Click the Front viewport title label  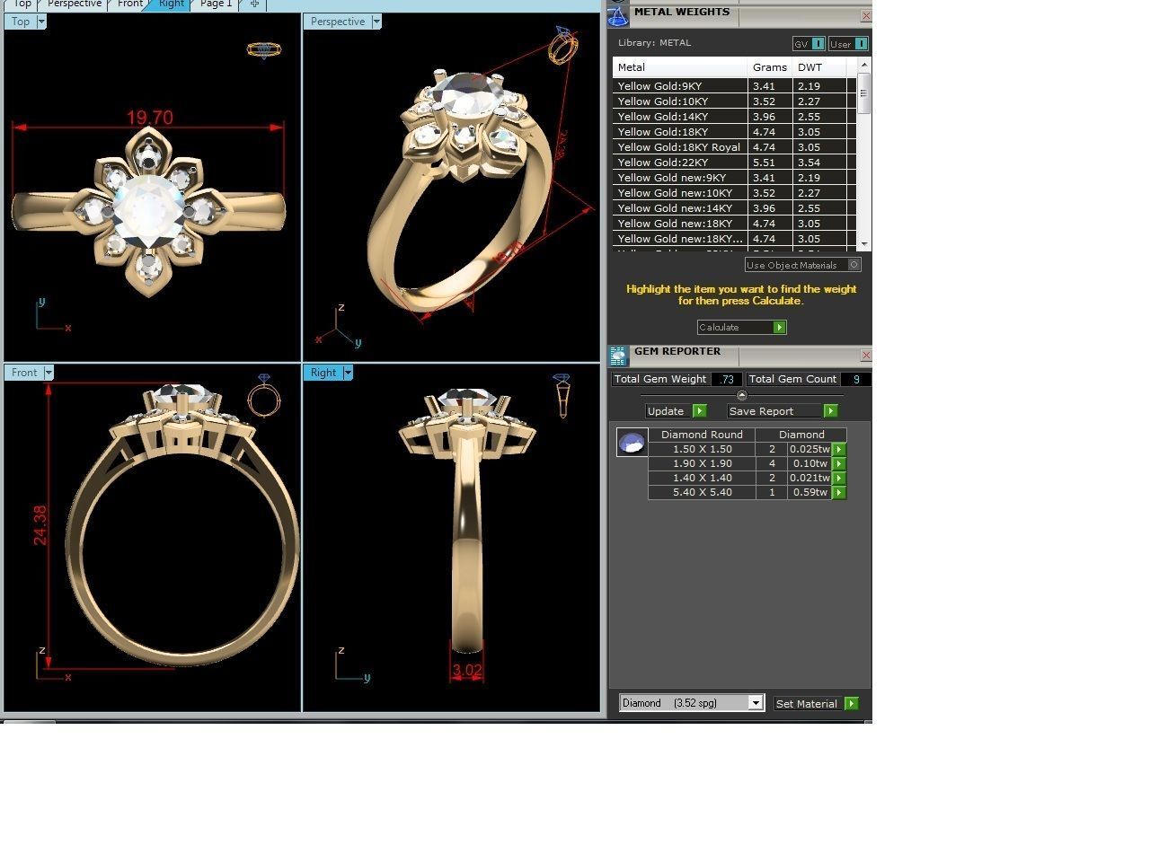[x=24, y=373]
